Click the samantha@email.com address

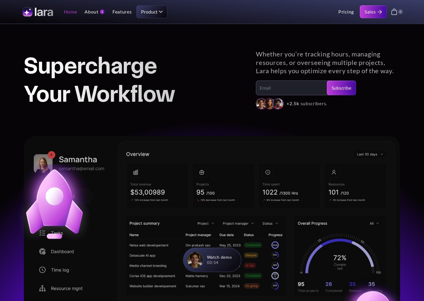pyautogui.click(x=82, y=168)
